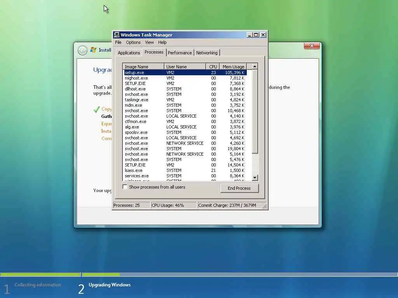
Task: Switch to the Performance tab
Action: pos(180,53)
